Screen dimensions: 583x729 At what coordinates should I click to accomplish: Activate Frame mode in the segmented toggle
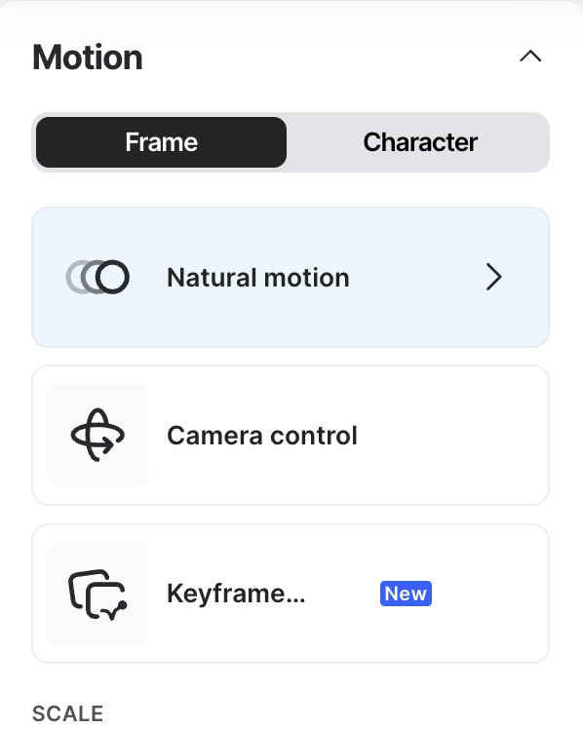click(x=161, y=142)
